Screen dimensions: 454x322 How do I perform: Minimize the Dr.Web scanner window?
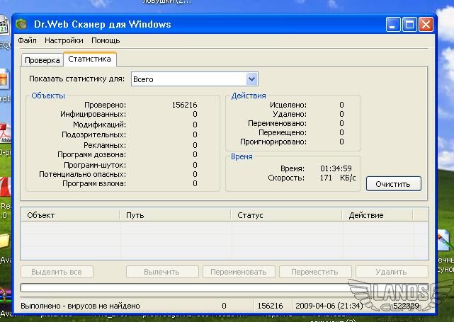tap(393, 25)
